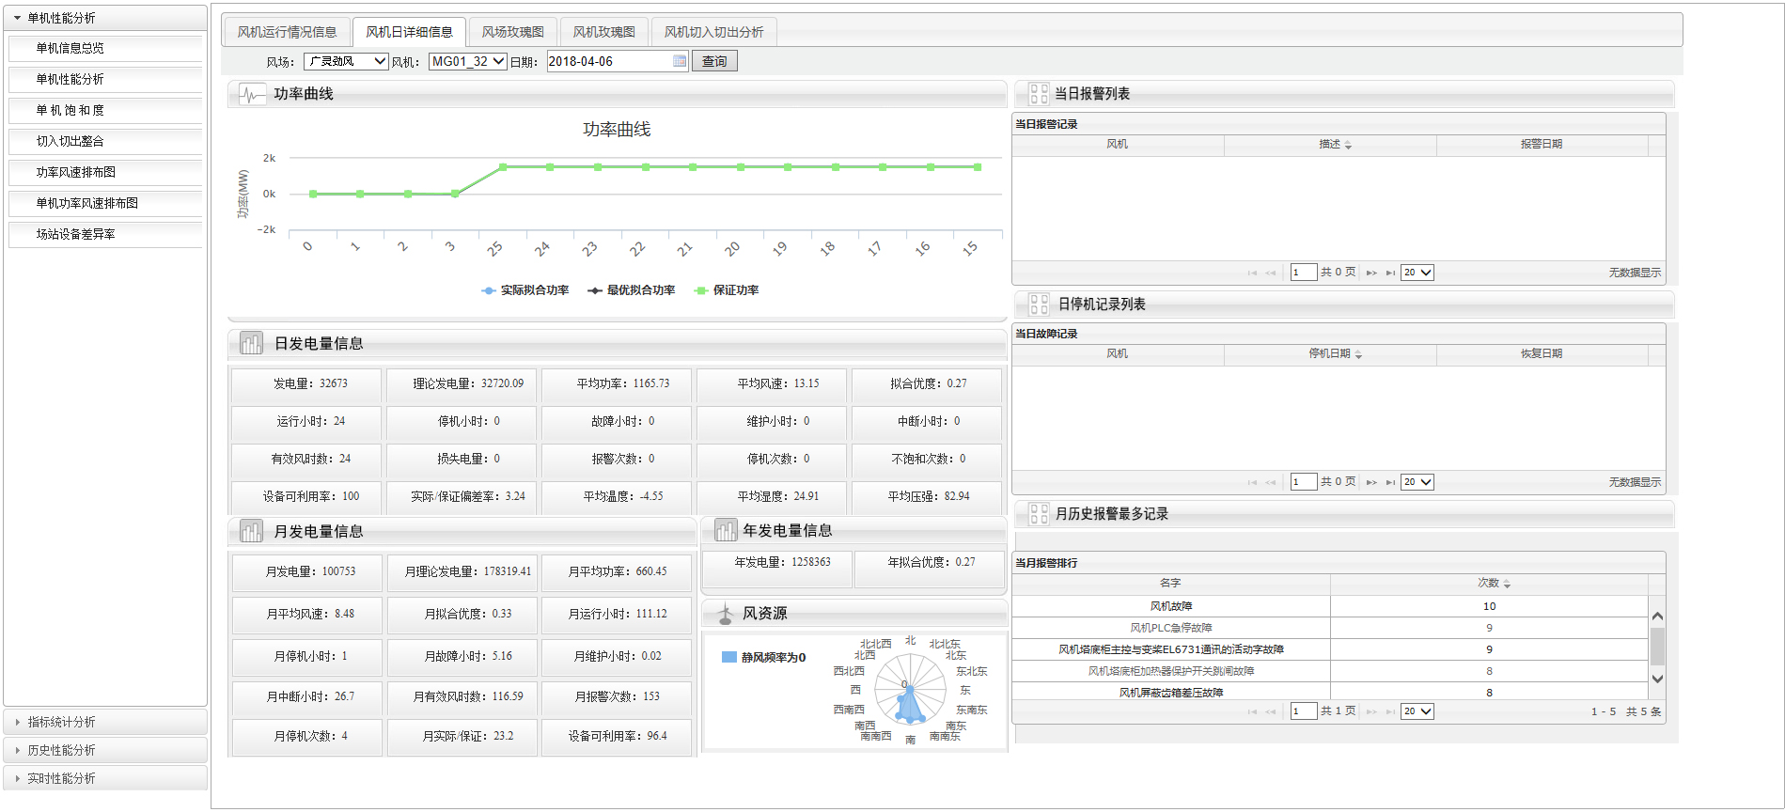Click the 当月报警排行 scrollbar thumb

(1657, 647)
